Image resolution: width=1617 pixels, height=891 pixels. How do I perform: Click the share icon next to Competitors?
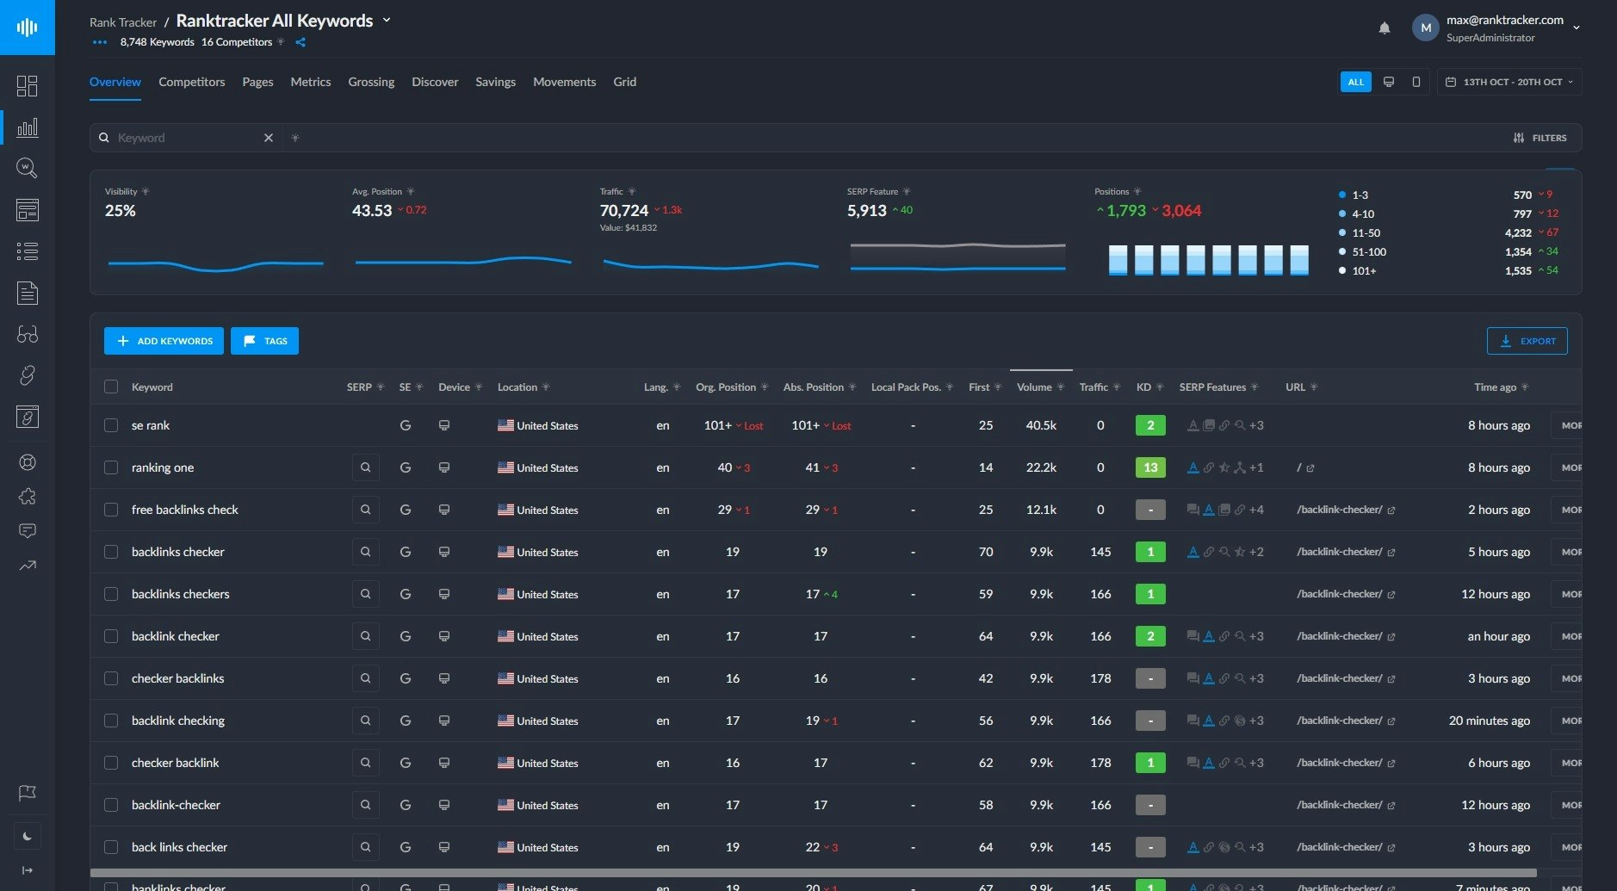[300, 42]
